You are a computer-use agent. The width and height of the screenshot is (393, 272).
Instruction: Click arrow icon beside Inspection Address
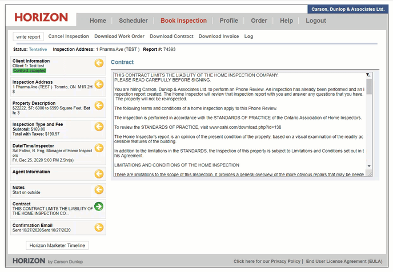pyautogui.click(x=99, y=84)
